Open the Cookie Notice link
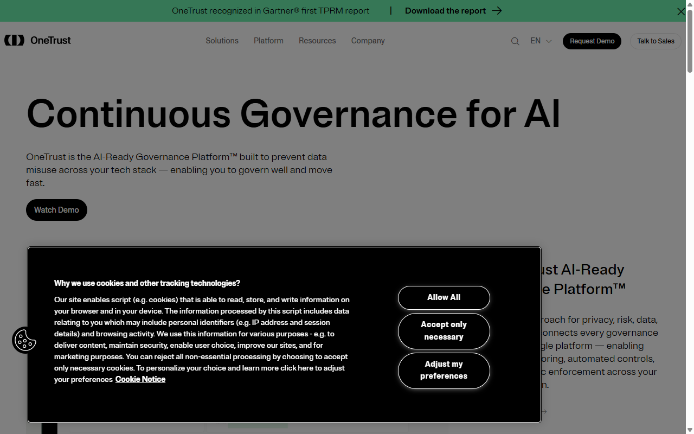694x434 pixels. [x=140, y=379]
